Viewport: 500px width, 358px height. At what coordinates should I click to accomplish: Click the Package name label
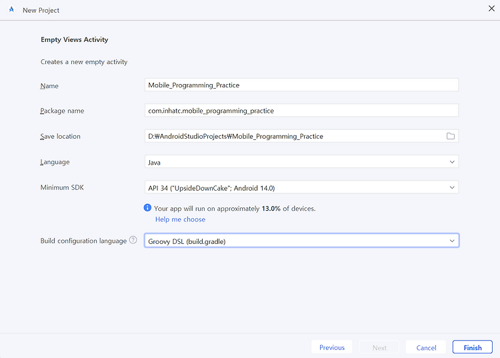coord(62,111)
